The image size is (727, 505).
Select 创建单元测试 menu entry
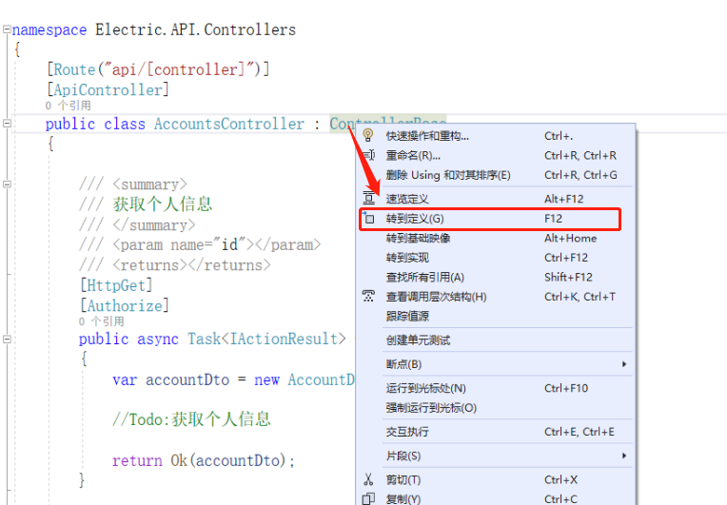point(418,340)
